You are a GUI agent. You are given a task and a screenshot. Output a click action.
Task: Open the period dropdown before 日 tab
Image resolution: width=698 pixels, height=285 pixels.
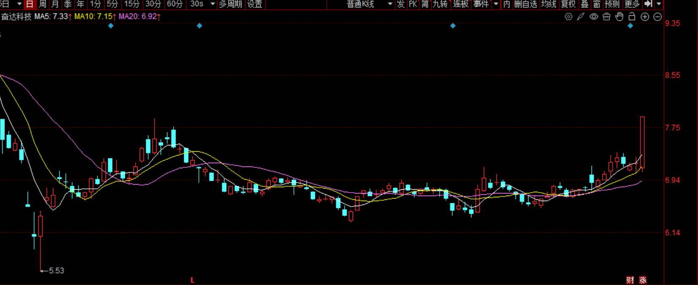point(19,4)
